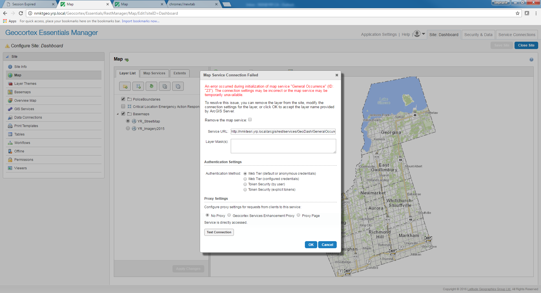Click the Close Site button

[526, 45]
